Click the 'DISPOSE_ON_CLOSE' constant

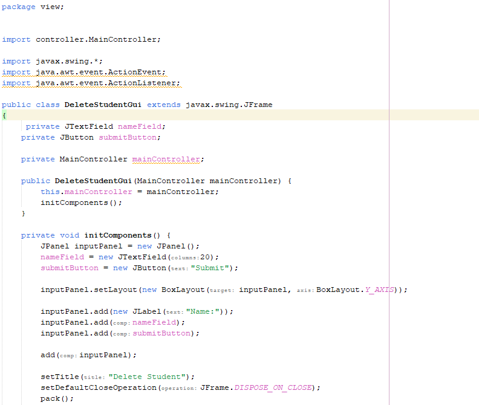(273, 388)
